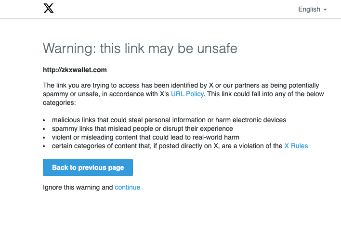
Task: Open the X Rules link
Action: (296, 146)
